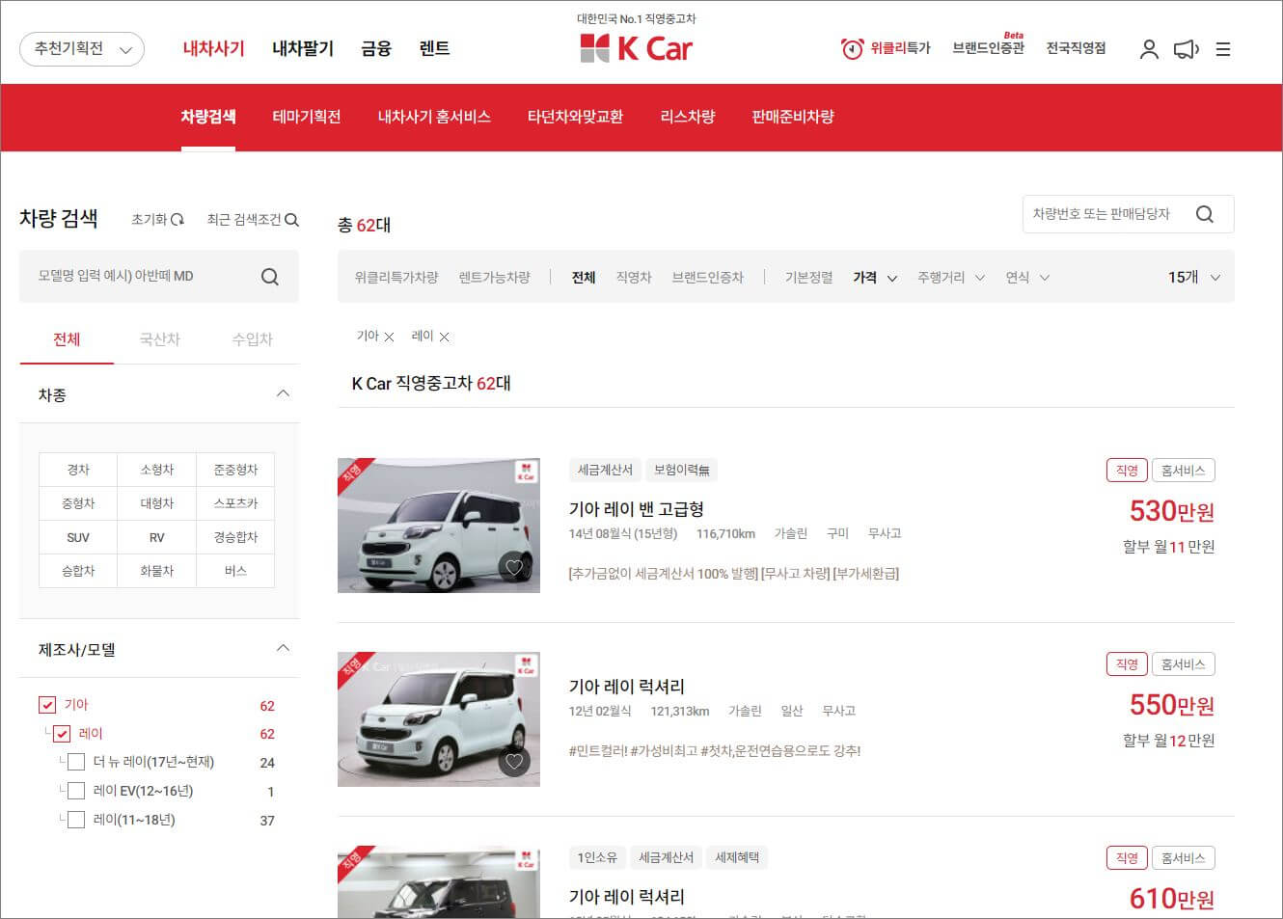This screenshot has height=919, width=1283.
Task: Favorite the 레이 밴 고급형 listing heart
Action: click(x=514, y=567)
